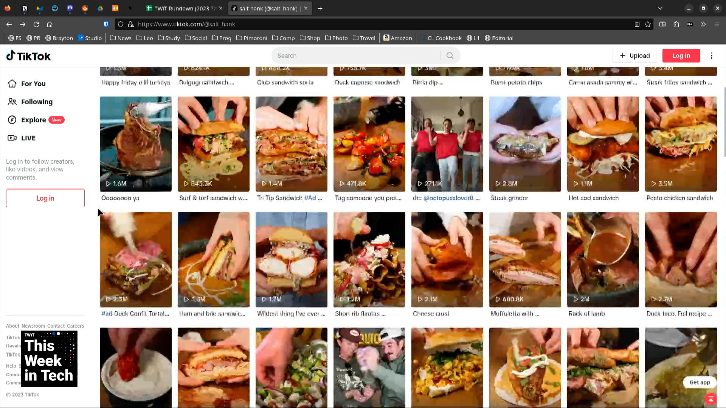Viewport: 726px width, 408px height.
Task: Bookmark page with the star icon
Action: click(x=648, y=24)
